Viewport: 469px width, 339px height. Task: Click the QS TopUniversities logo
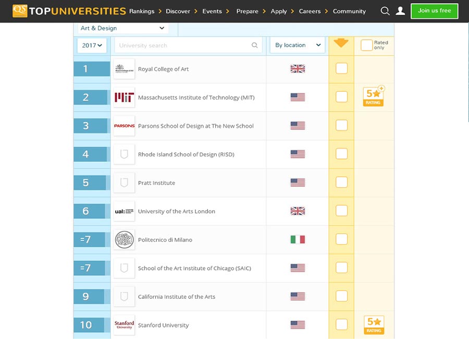(x=69, y=11)
